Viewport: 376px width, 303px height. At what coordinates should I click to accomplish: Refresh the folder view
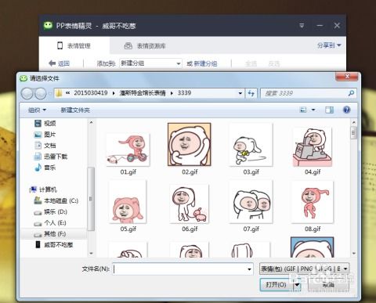pos(251,93)
